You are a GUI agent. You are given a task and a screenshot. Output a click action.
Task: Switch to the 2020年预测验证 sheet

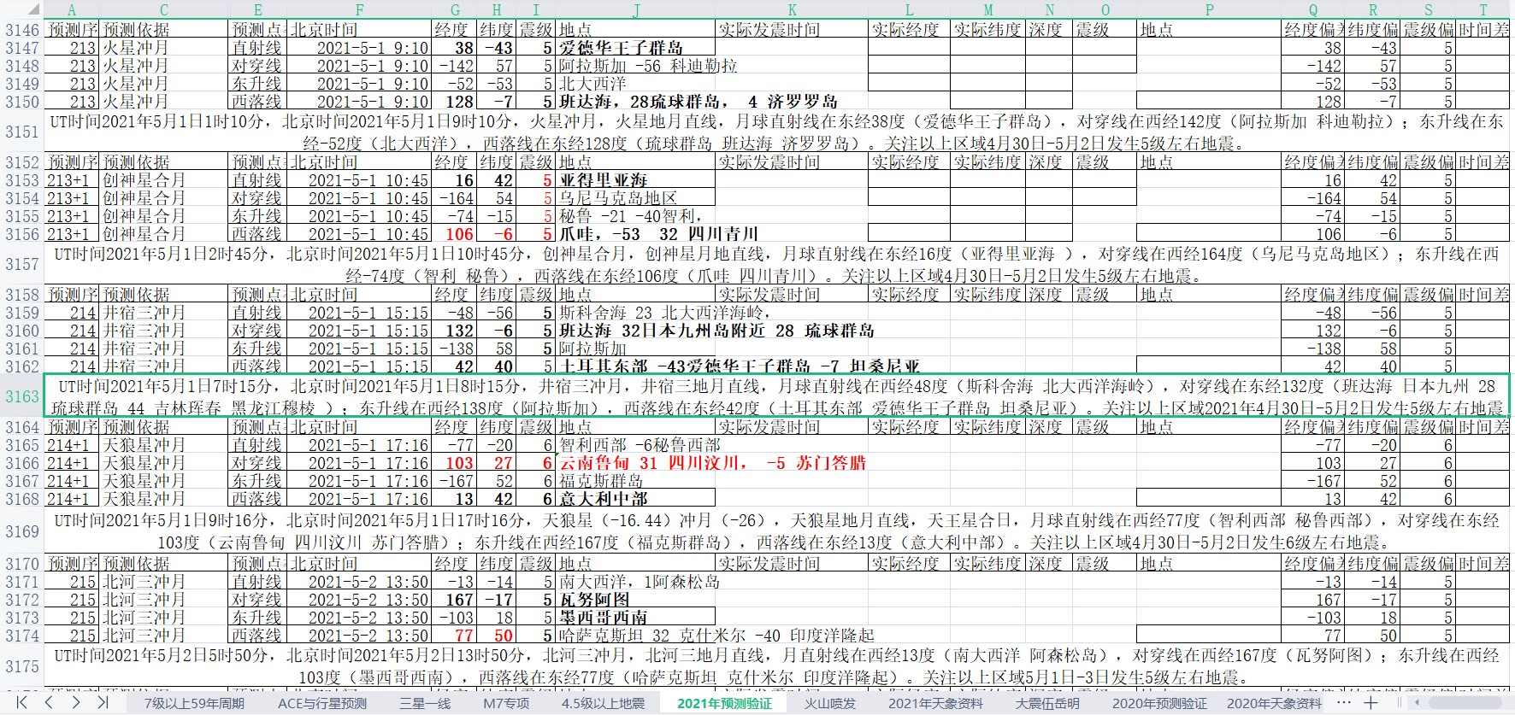(1159, 703)
